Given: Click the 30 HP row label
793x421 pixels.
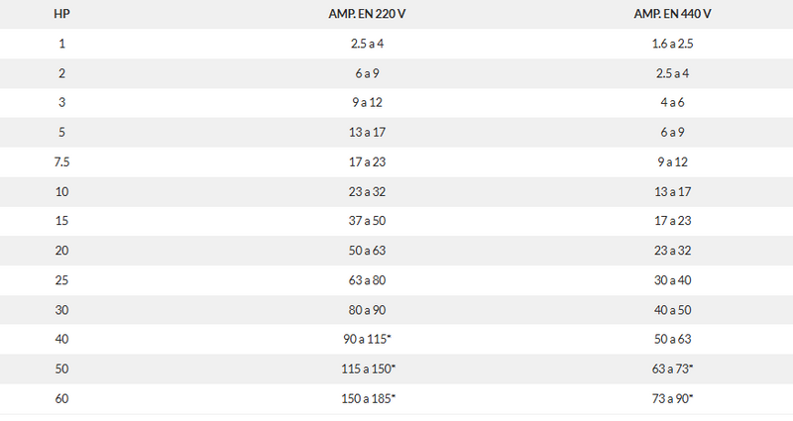Looking at the screenshot, I should pos(62,309).
